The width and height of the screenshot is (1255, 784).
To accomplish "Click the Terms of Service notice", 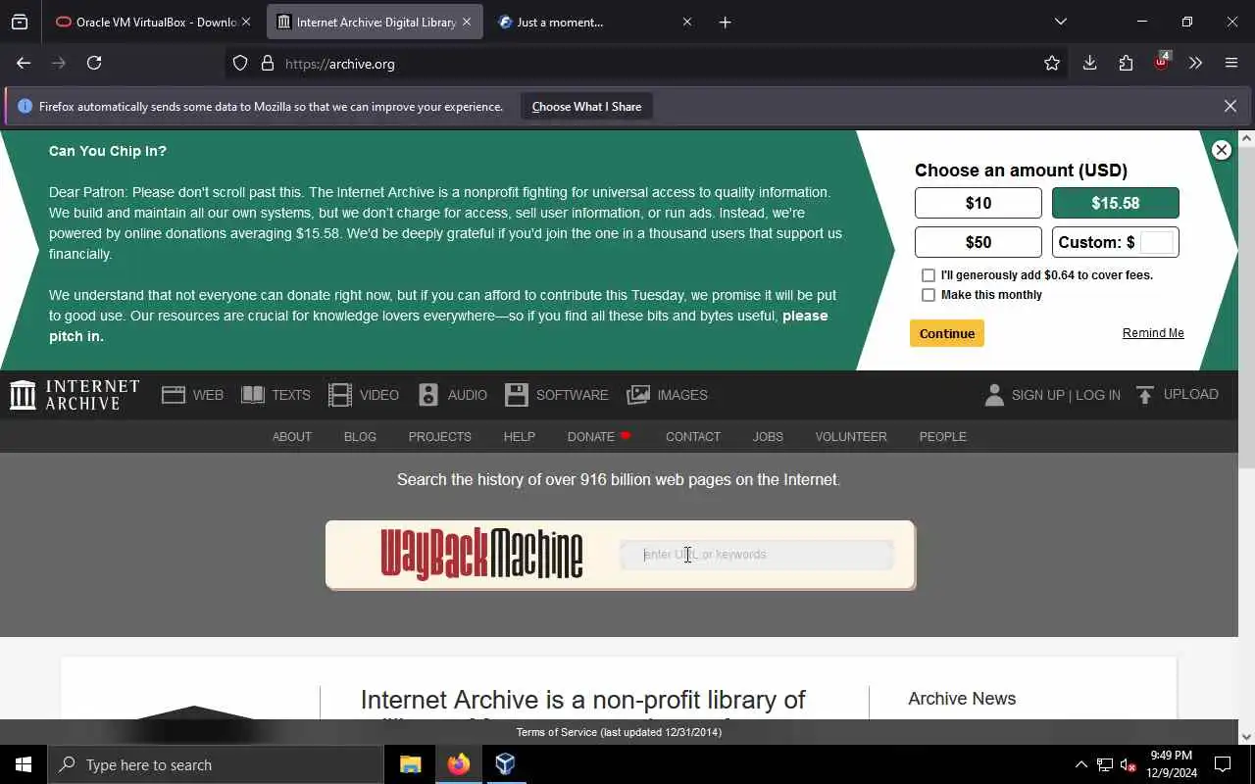I will pyautogui.click(x=619, y=732).
